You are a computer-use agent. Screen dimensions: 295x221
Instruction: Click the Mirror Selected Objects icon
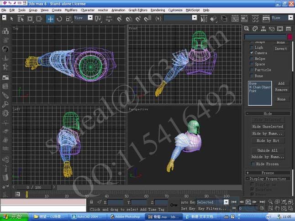[x=204, y=19]
